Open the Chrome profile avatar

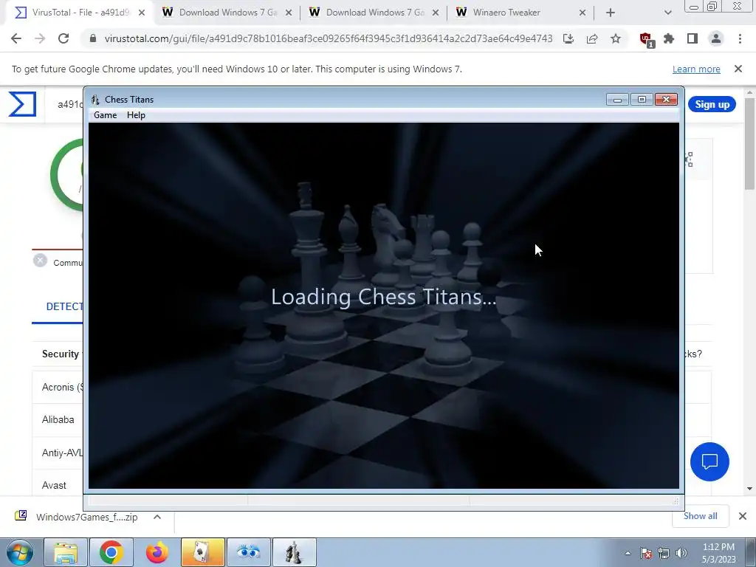(716, 38)
